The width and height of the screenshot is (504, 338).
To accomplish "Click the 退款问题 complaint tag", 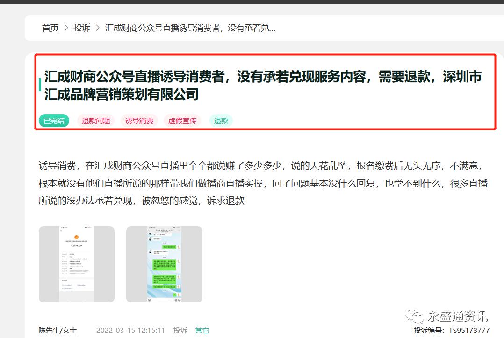I will click(x=95, y=121).
